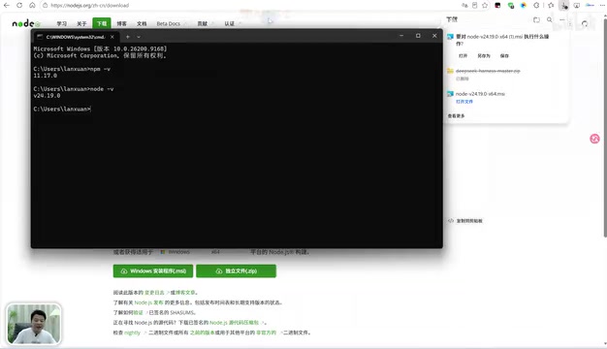Download the 独立文件(.zip)
The image size is (607, 349).
click(x=237, y=270)
